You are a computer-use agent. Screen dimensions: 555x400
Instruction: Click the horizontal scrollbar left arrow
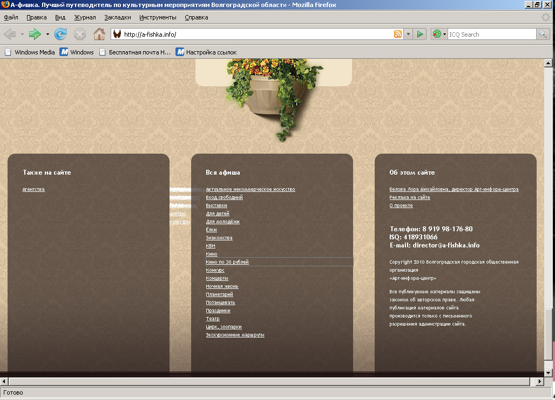coord(4,381)
